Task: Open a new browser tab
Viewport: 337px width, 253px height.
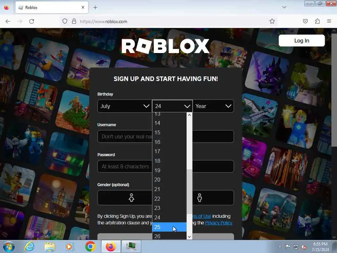Action: tap(95, 8)
